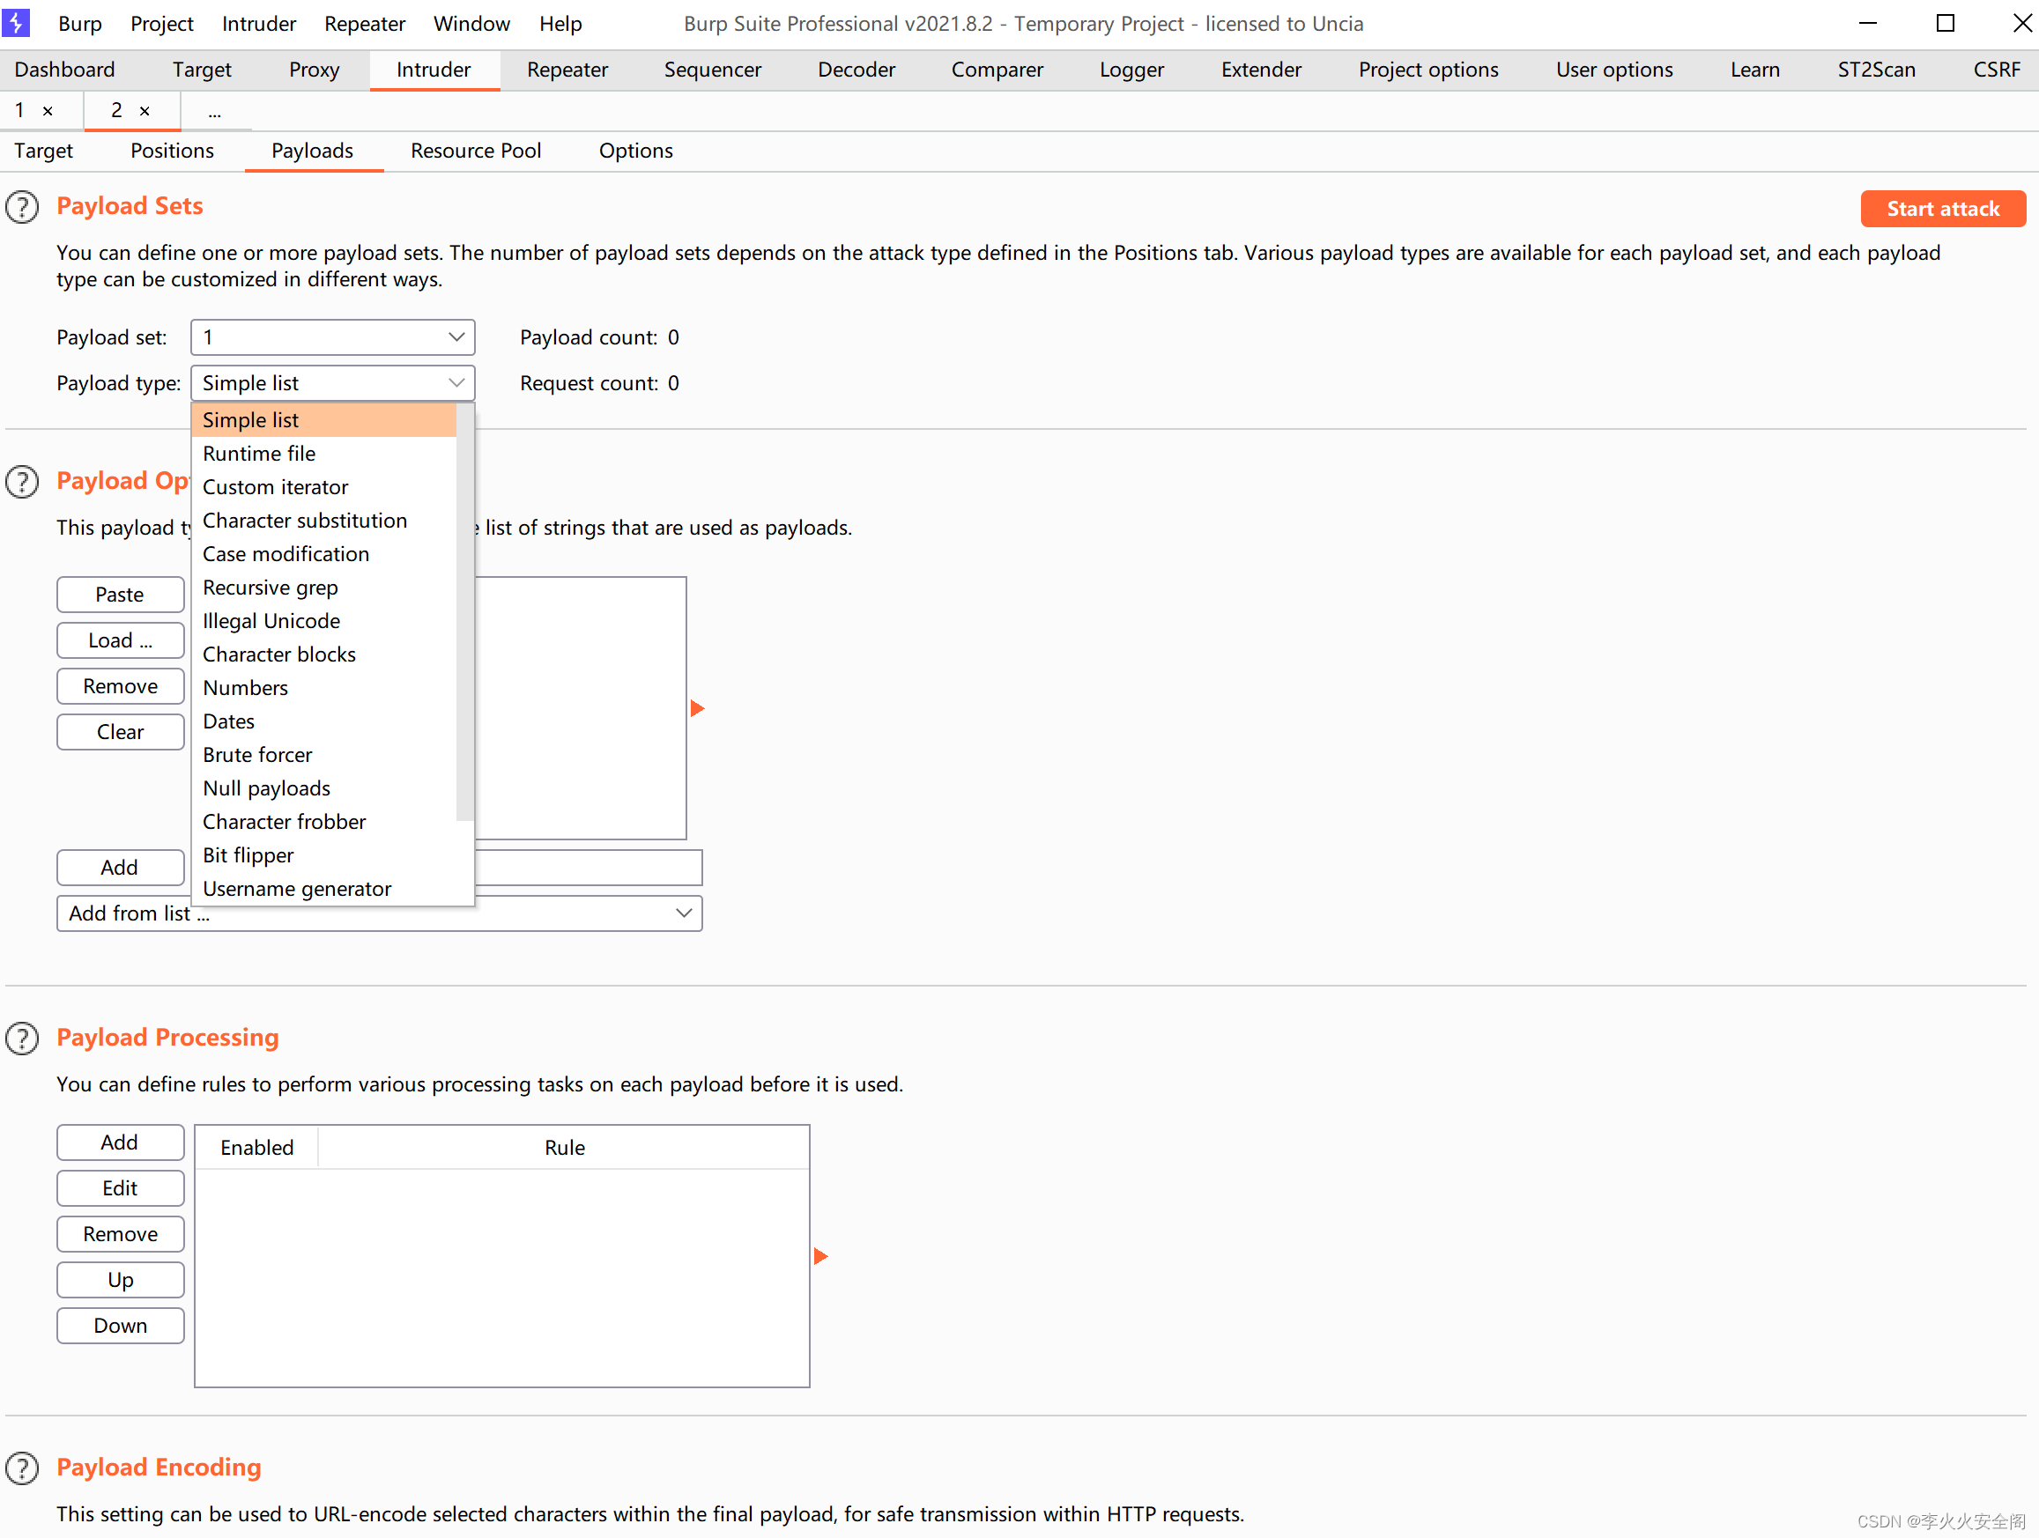Screen dimensions: 2039x1538
Task: Open the Help menu
Action: [x=560, y=24]
